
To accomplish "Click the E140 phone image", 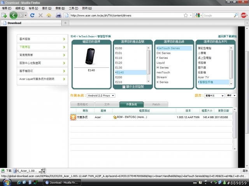I will 90,57.
